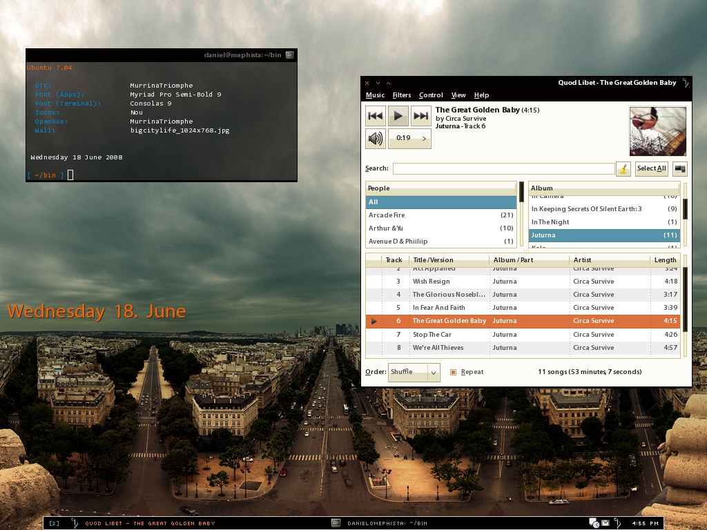This screenshot has width=707, height=530.
Task: Click the Album pane header
Action: 604,188
